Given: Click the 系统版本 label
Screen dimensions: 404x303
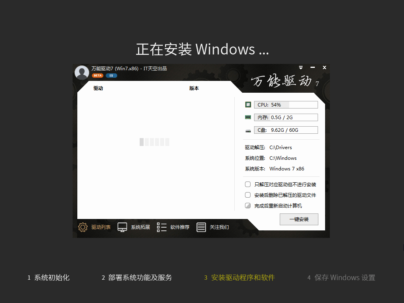Looking at the screenshot, I should 255,169.
